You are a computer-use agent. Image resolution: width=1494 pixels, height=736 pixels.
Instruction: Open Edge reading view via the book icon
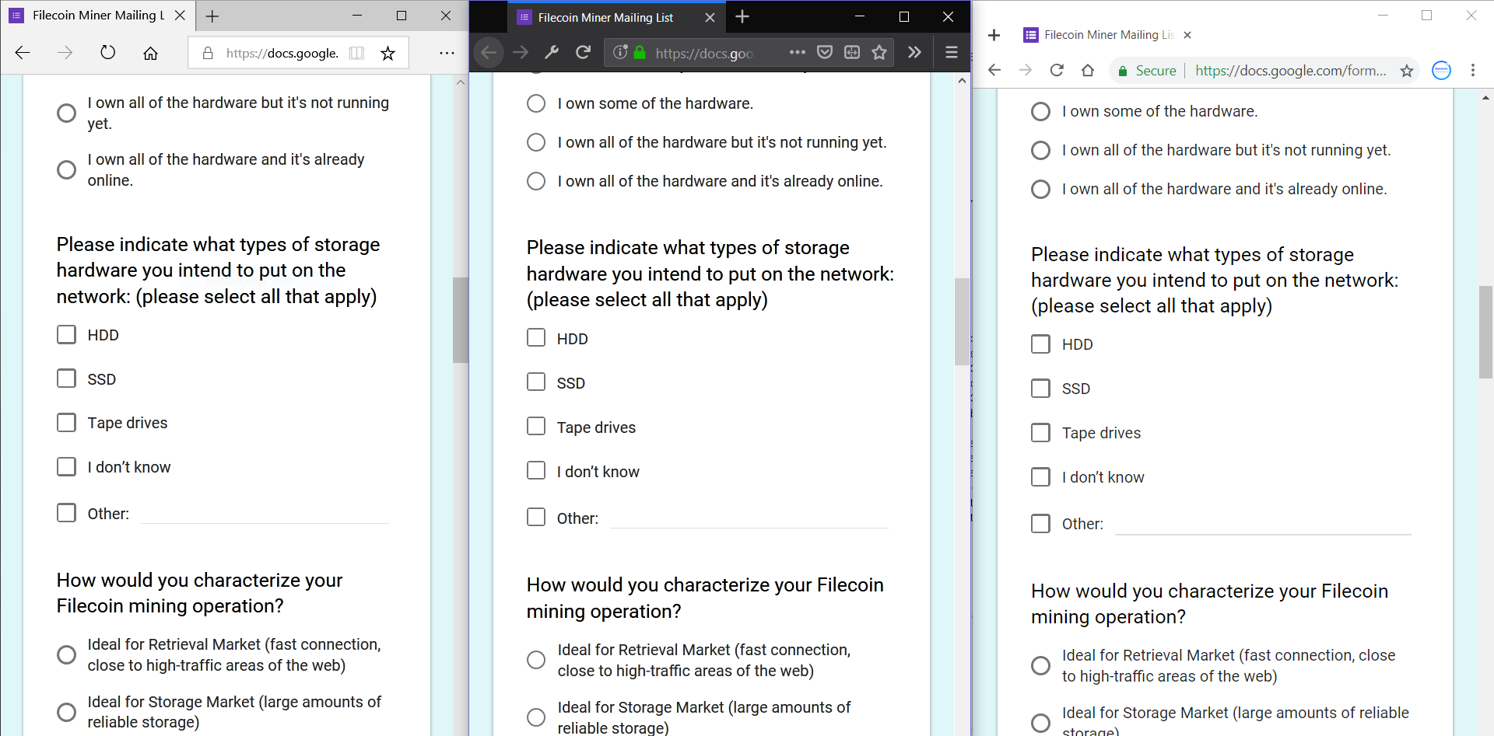click(x=356, y=52)
